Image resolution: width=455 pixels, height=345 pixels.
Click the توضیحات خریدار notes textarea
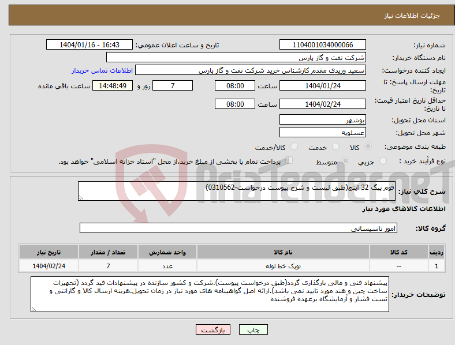click(x=210, y=294)
